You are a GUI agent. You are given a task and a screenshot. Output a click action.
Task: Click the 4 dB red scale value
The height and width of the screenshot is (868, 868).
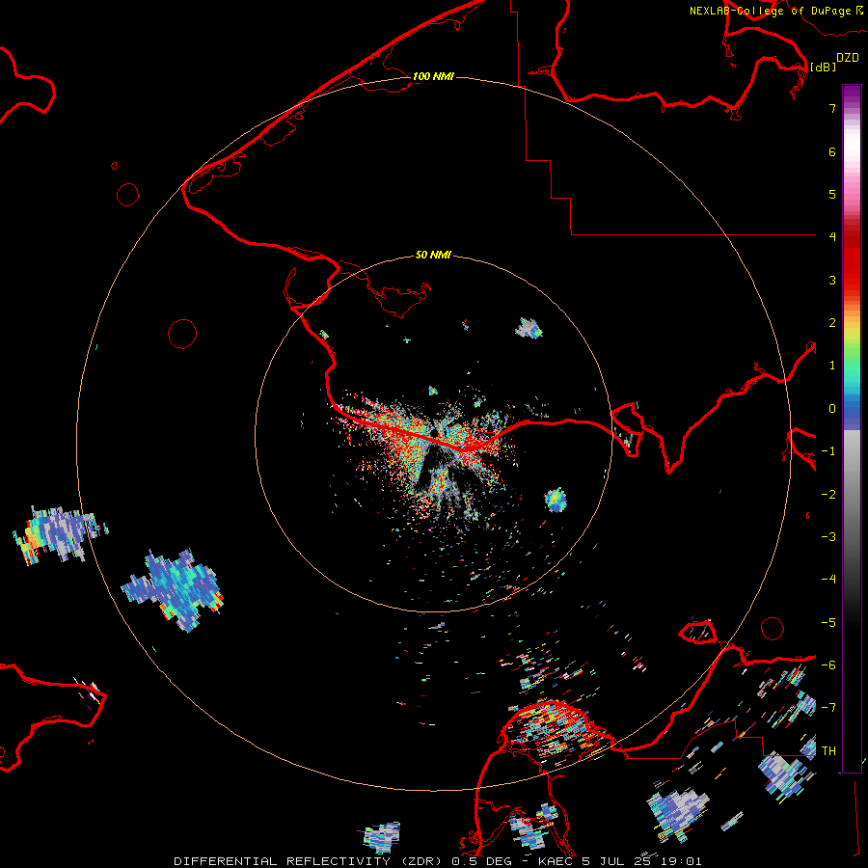click(x=832, y=236)
